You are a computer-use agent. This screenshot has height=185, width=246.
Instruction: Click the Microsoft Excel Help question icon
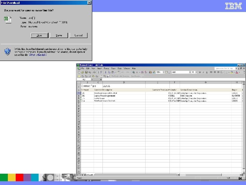click(167, 72)
